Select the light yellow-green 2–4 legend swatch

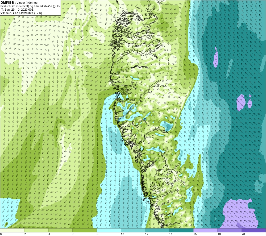pyautogui.click(x=36, y=230)
